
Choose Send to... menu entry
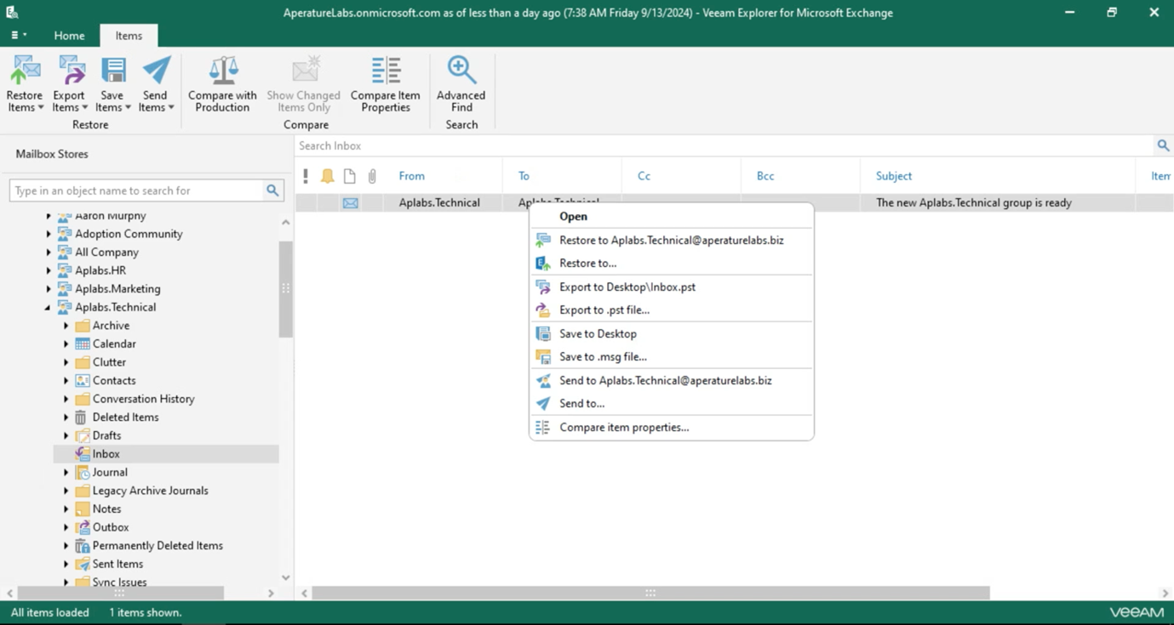[671, 403]
